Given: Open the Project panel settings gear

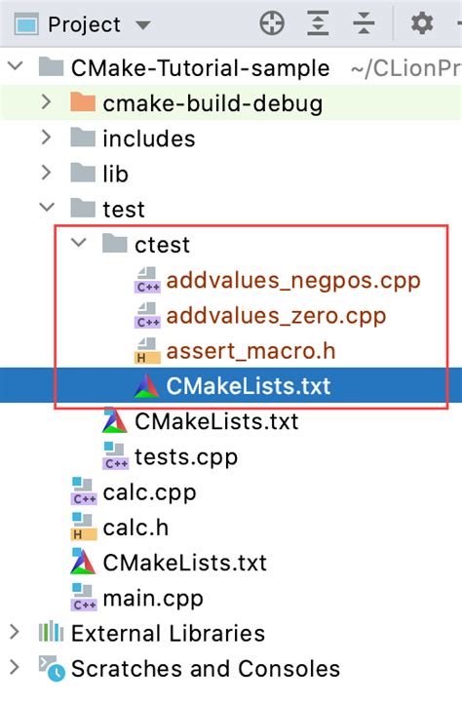Looking at the screenshot, I should coord(422,23).
